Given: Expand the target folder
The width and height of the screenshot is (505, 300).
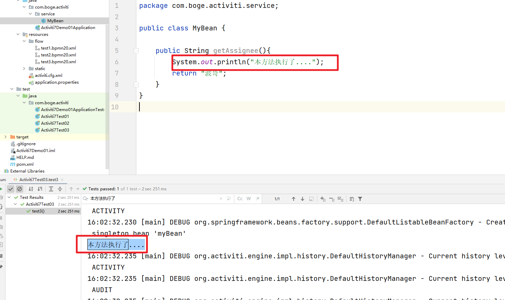Looking at the screenshot, I should point(5,137).
